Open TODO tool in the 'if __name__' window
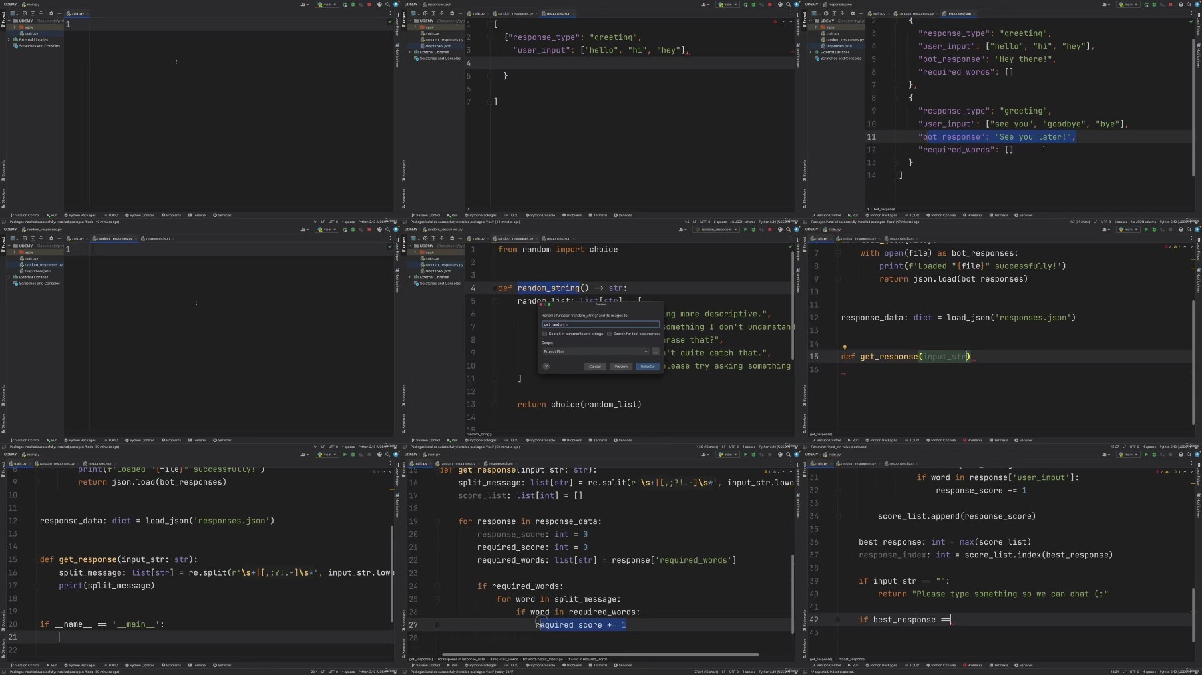The image size is (1202, 675). [x=110, y=665]
